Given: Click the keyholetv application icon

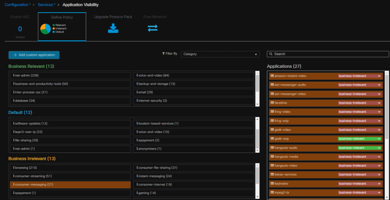Looking at the screenshot, I should 272,184.
